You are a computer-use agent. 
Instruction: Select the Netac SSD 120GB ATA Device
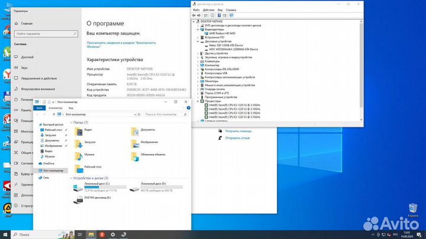tap(226, 45)
